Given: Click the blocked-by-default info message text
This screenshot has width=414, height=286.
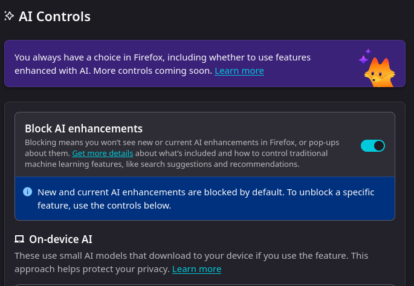Looking at the screenshot, I should coord(205,192).
